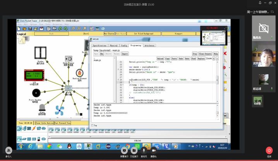Toggle the camera in meeting bar

click(x=154, y=150)
